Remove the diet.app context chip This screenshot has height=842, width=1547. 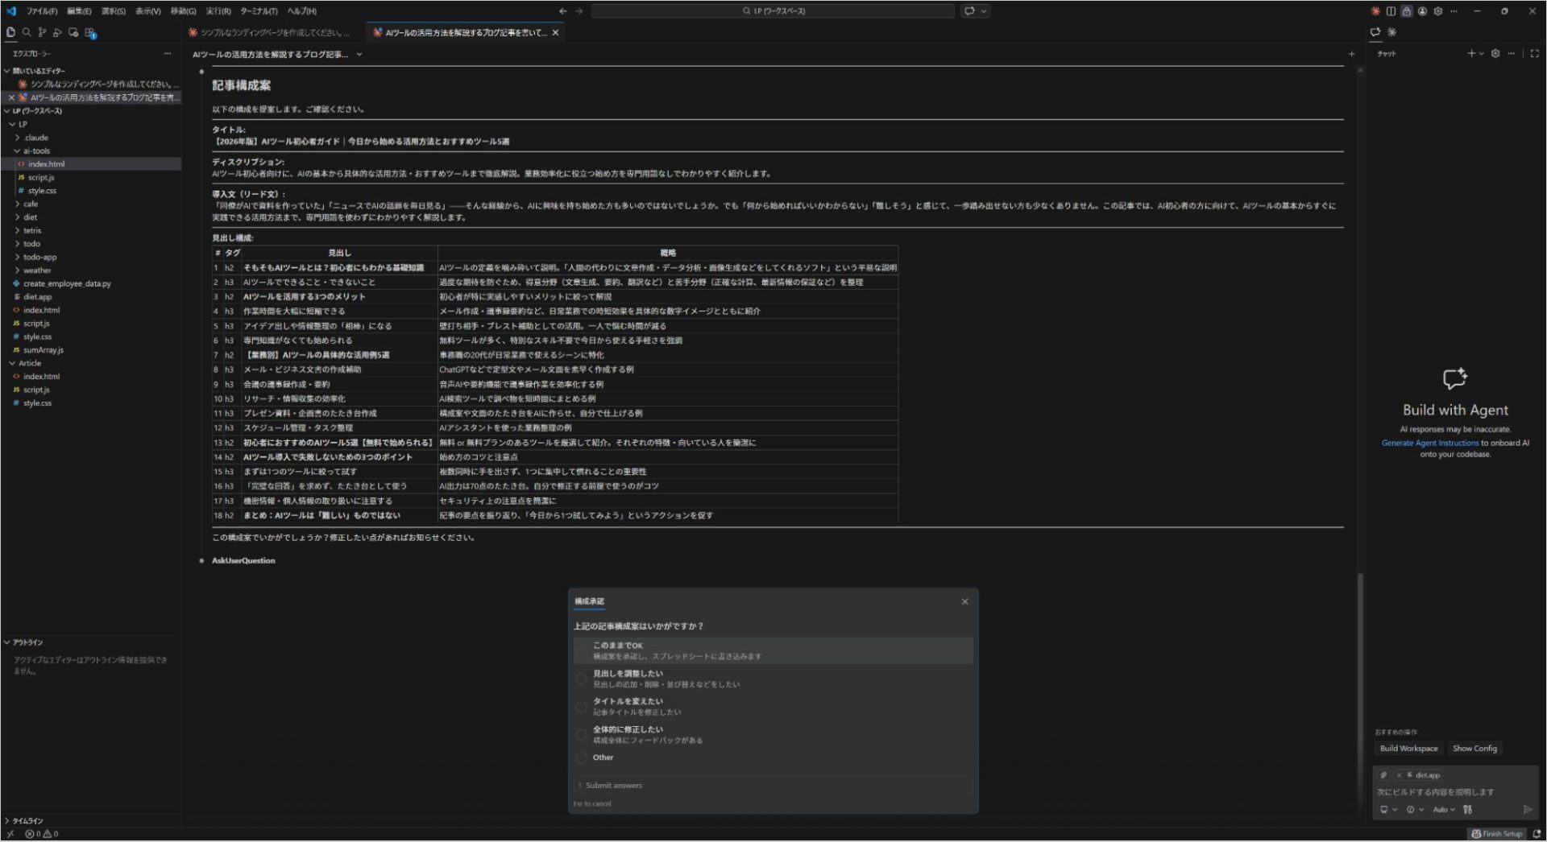click(1400, 774)
